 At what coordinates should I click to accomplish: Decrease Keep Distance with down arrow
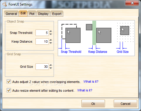click(x=51, y=43)
